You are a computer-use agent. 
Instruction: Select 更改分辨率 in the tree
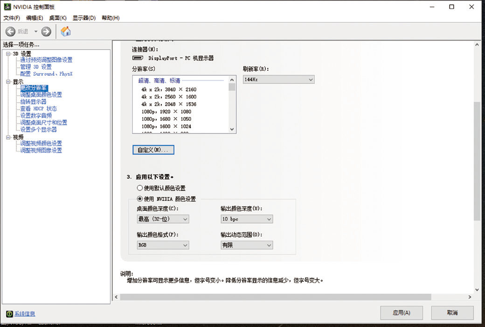34,88
